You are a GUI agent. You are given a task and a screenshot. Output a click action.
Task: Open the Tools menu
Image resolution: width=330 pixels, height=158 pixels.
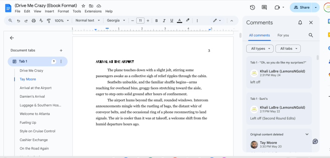click(x=77, y=11)
